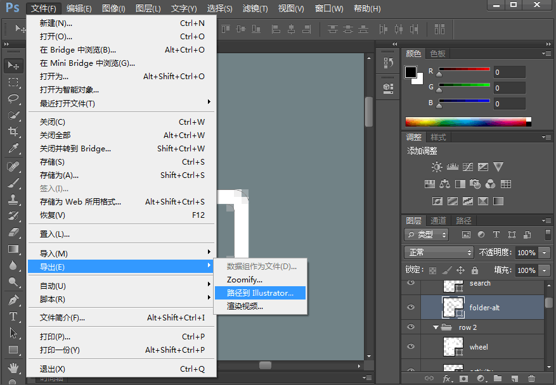
Task: Pick the horizontal Type tool
Action: 13,316
